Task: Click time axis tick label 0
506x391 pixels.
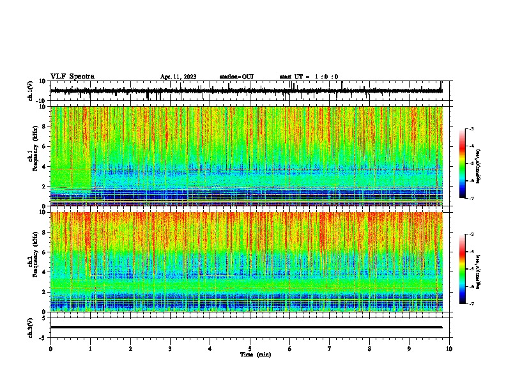Action: click(50, 349)
